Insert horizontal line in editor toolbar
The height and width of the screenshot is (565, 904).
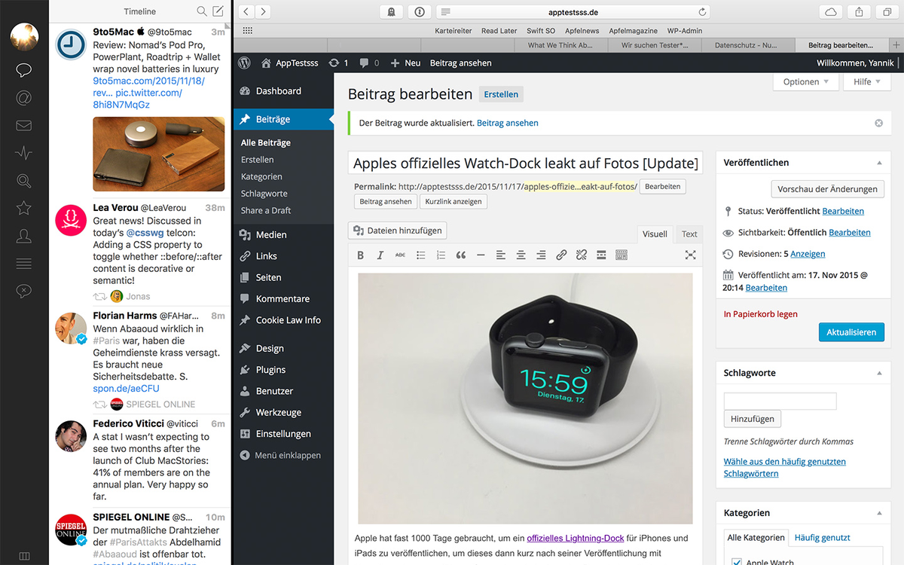pos(481,255)
